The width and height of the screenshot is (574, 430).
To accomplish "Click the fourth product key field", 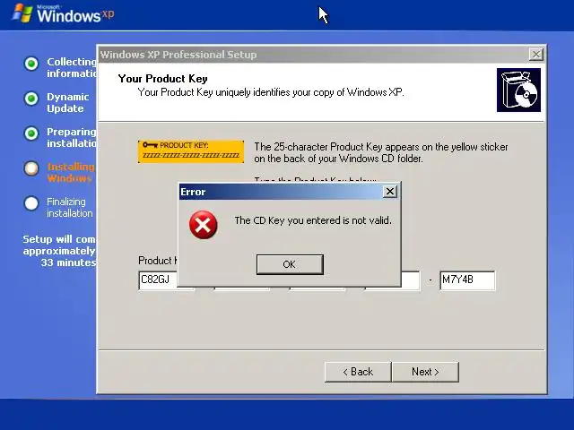I will pos(411,280).
